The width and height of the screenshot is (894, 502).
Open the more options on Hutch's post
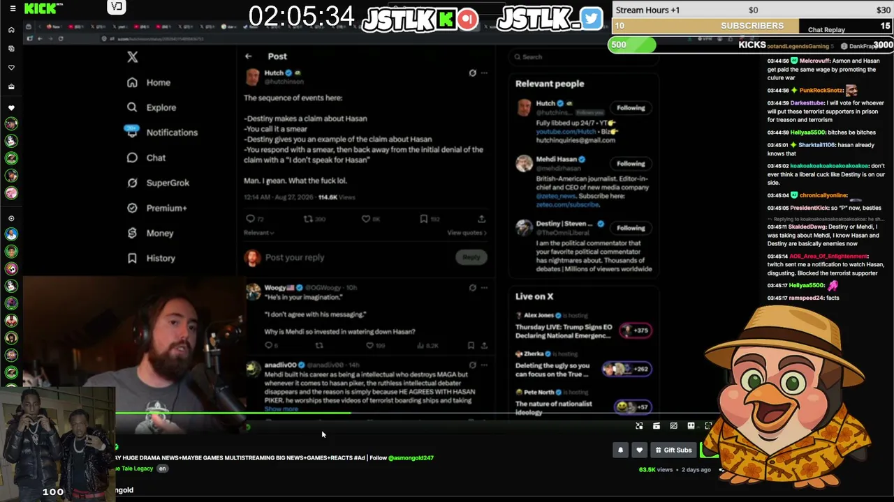click(484, 73)
